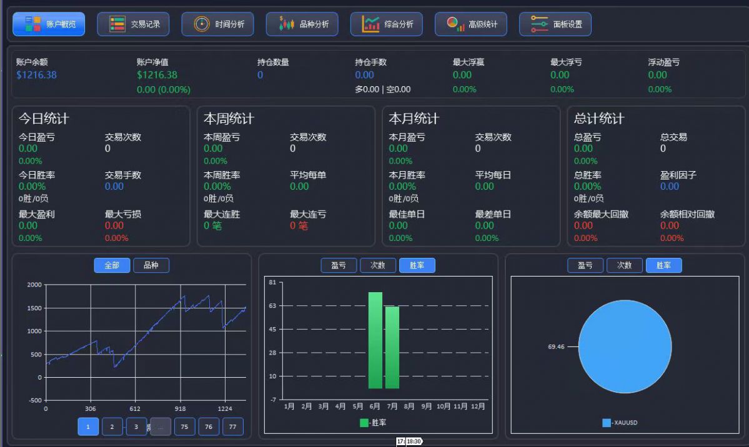Select 胜率 in monthly bar chart
The height and width of the screenshot is (447, 749).
417,265
